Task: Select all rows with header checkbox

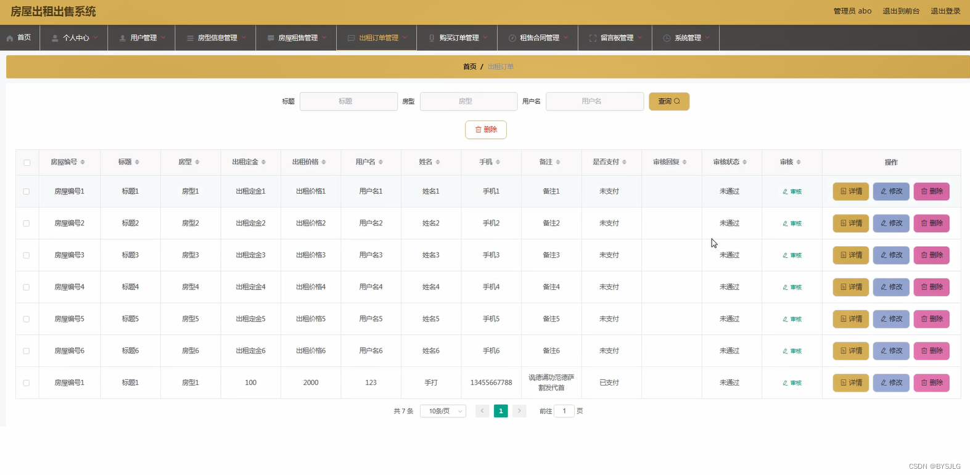Action: pyautogui.click(x=27, y=163)
